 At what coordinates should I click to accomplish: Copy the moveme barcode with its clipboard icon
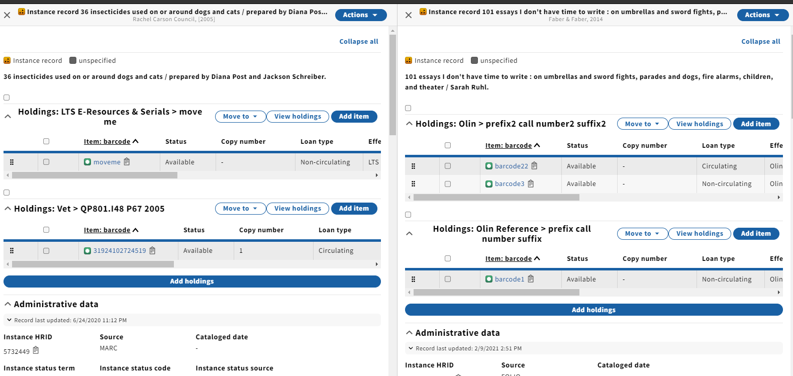point(127,162)
